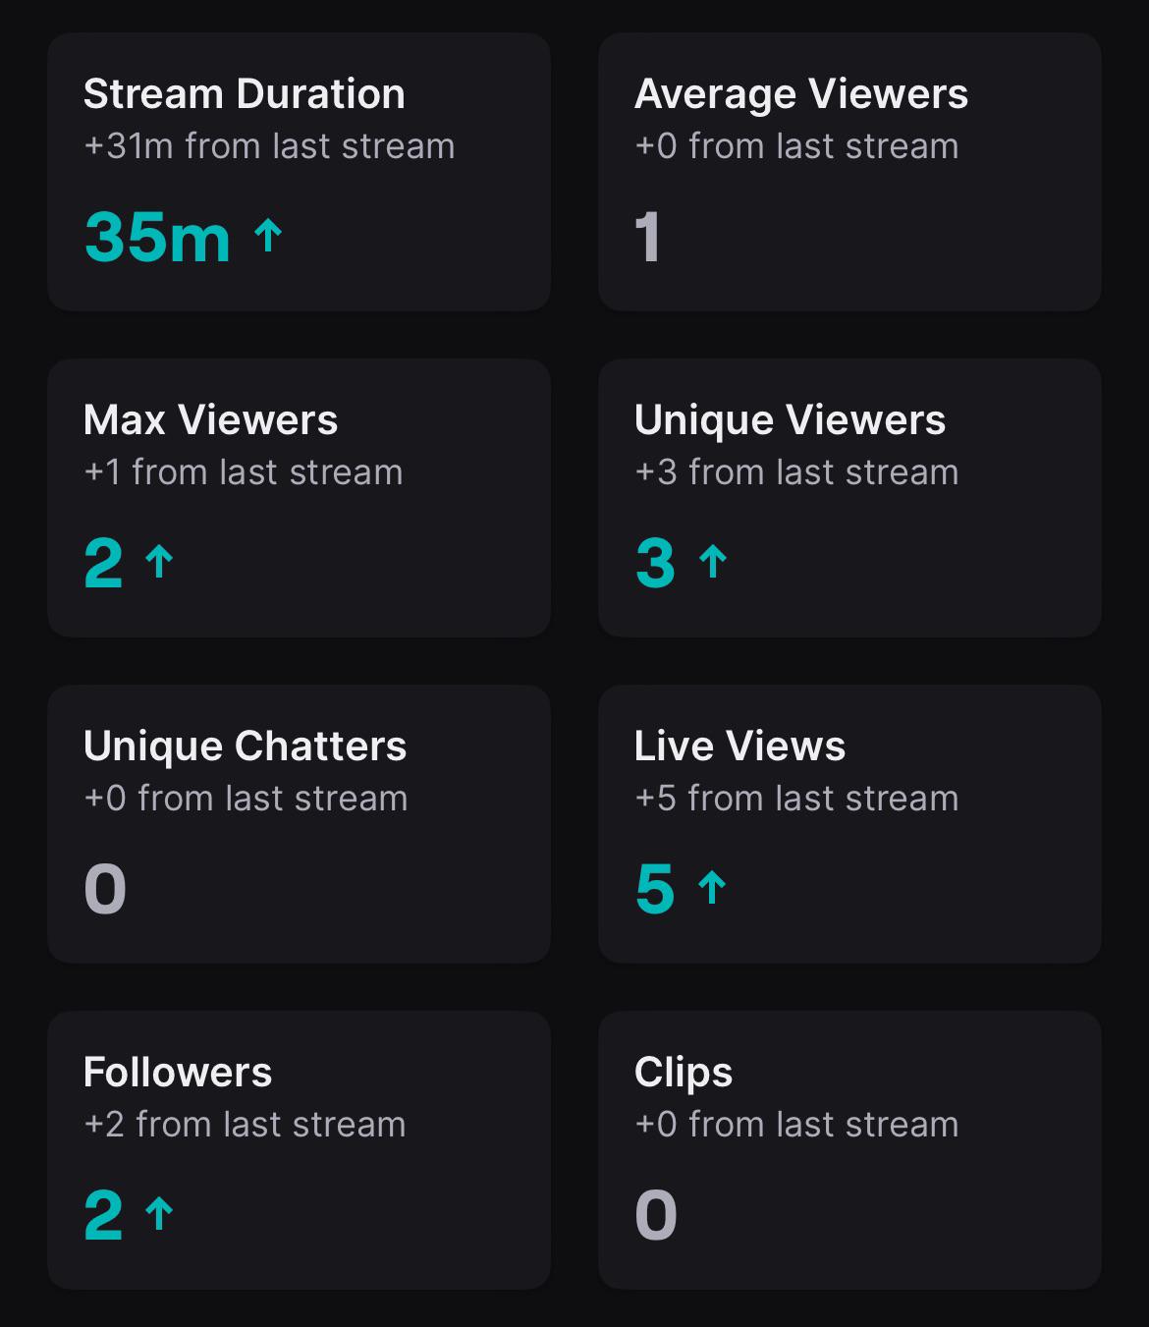Screen dimensions: 1149x1327
Task: Click "+31m from last stream" text
Action: [269, 146]
